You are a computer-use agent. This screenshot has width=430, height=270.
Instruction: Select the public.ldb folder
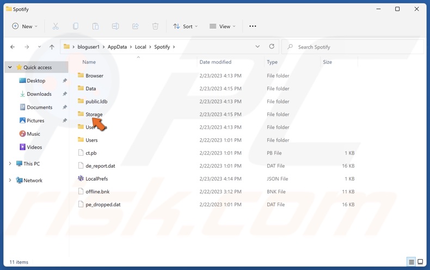[x=96, y=102]
